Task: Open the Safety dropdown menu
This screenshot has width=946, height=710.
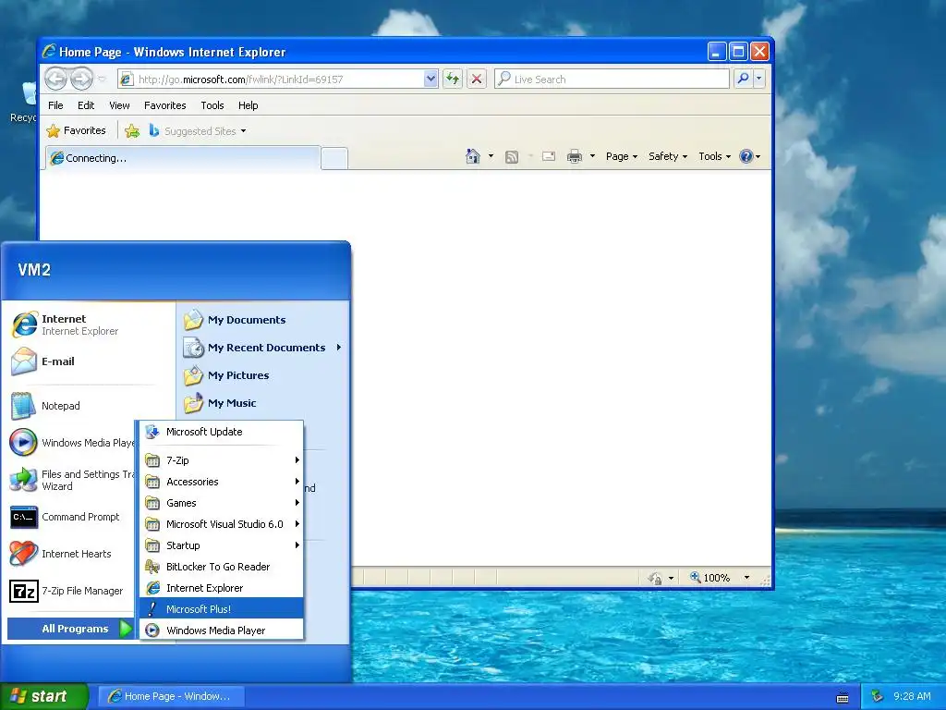Action: pos(668,156)
